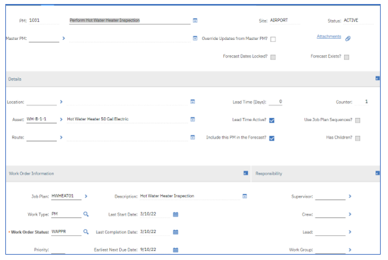Open the Asset detail menu chevron
This screenshot has height=260, width=388.
(61, 119)
